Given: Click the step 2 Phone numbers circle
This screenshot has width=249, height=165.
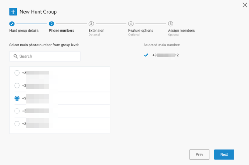Looking at the screenshot, I should 51,24.
